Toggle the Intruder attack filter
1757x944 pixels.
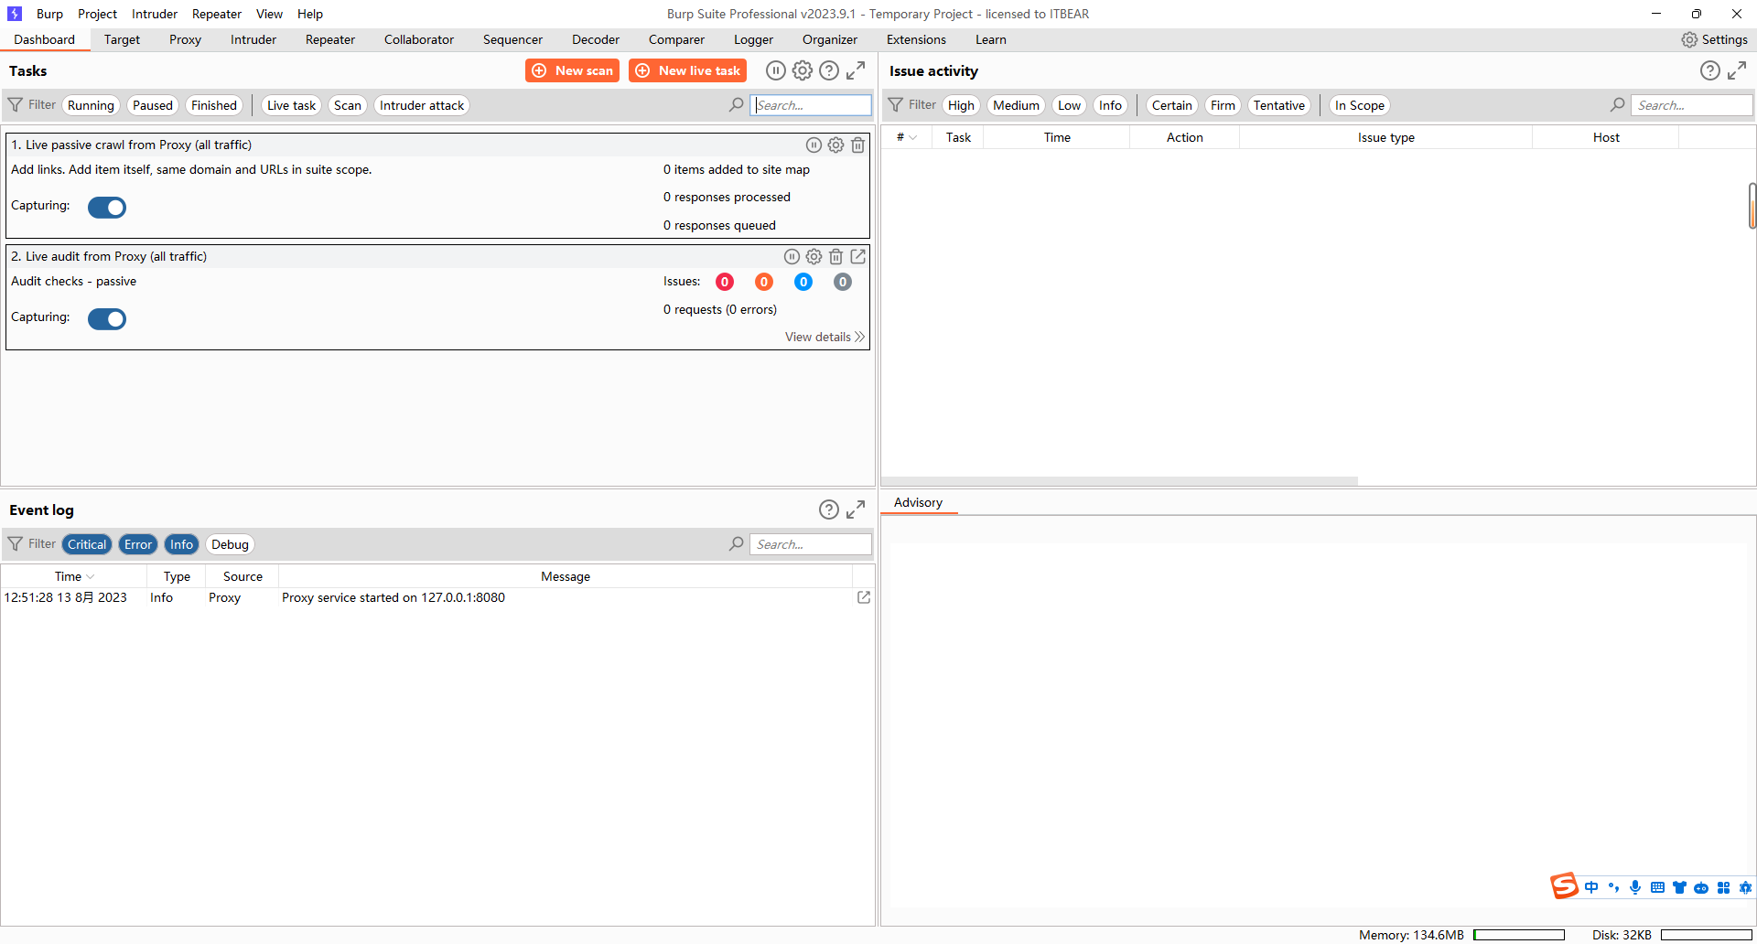(x=422, y=105)
